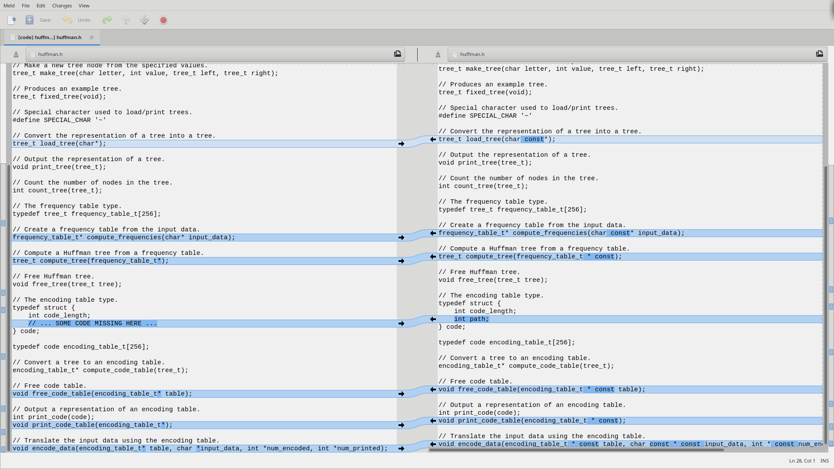Toggle INS overwrite mode in status bar
Screen dimensions: 834x469
pyautogui.click(x=824, y=461)
